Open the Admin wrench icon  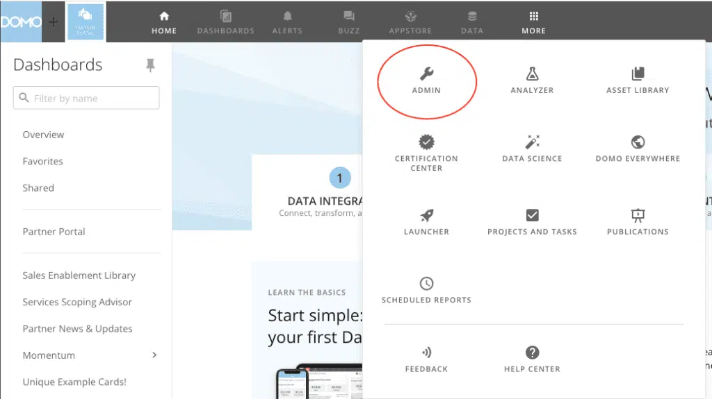click(x=426, y=74)
